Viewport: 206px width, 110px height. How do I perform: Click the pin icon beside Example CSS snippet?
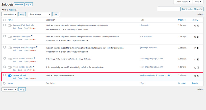(31, 36)
